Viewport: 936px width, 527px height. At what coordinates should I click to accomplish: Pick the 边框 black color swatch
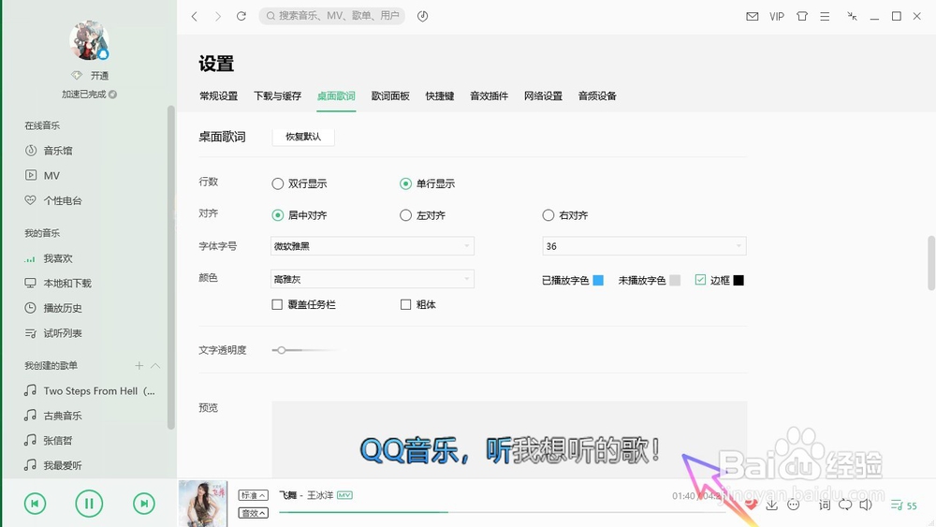[x=739, y=280]
